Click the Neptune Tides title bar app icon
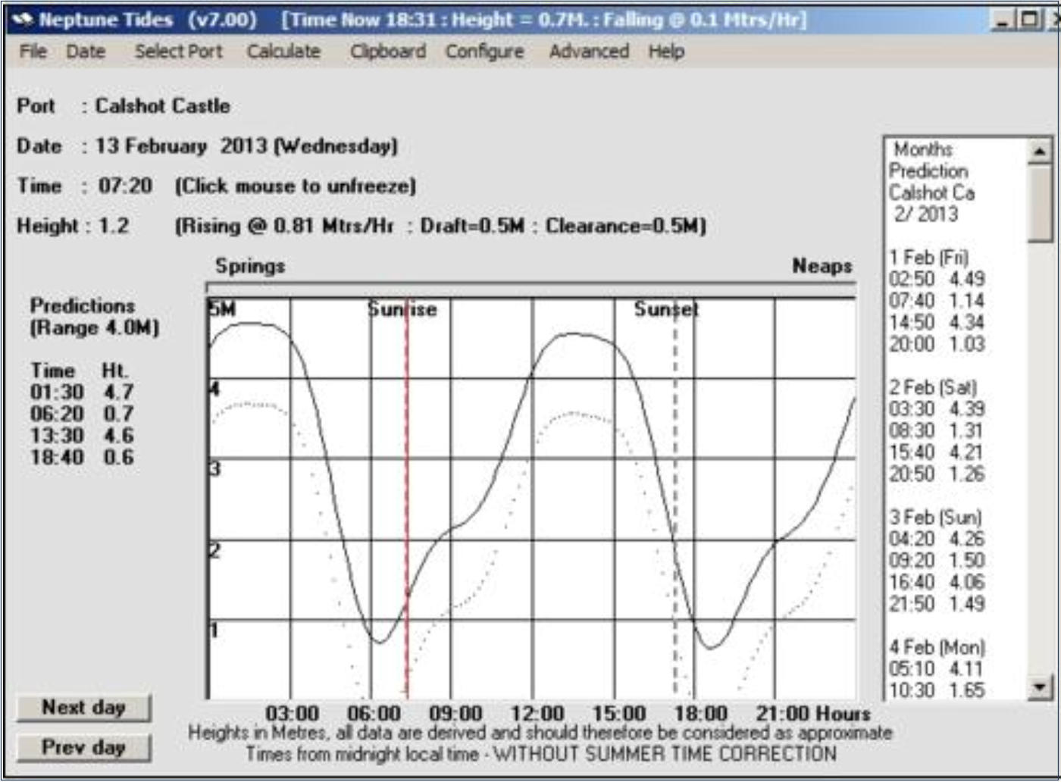Viewport: 1061px width, 782px height. tap(23, 20)
